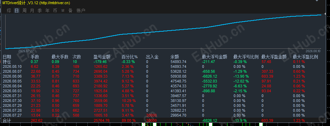Open the 币 currency tab
Screen dimensions: 330x126
pos(55,10)
